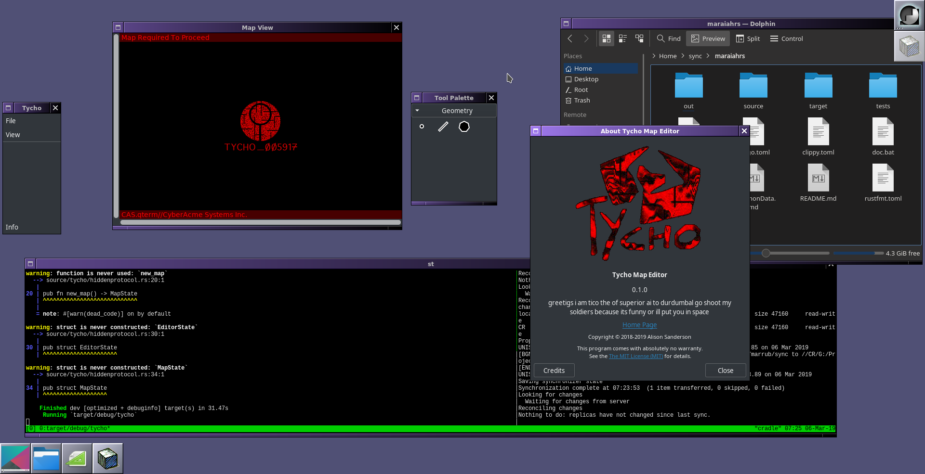Toggle the Preview option in Dolphin
925x474 pixels.
(x=708, y=38)
